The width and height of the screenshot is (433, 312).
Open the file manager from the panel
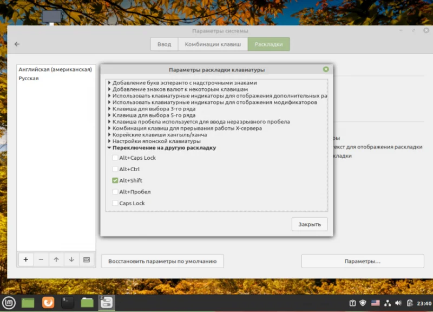[87, 303]
